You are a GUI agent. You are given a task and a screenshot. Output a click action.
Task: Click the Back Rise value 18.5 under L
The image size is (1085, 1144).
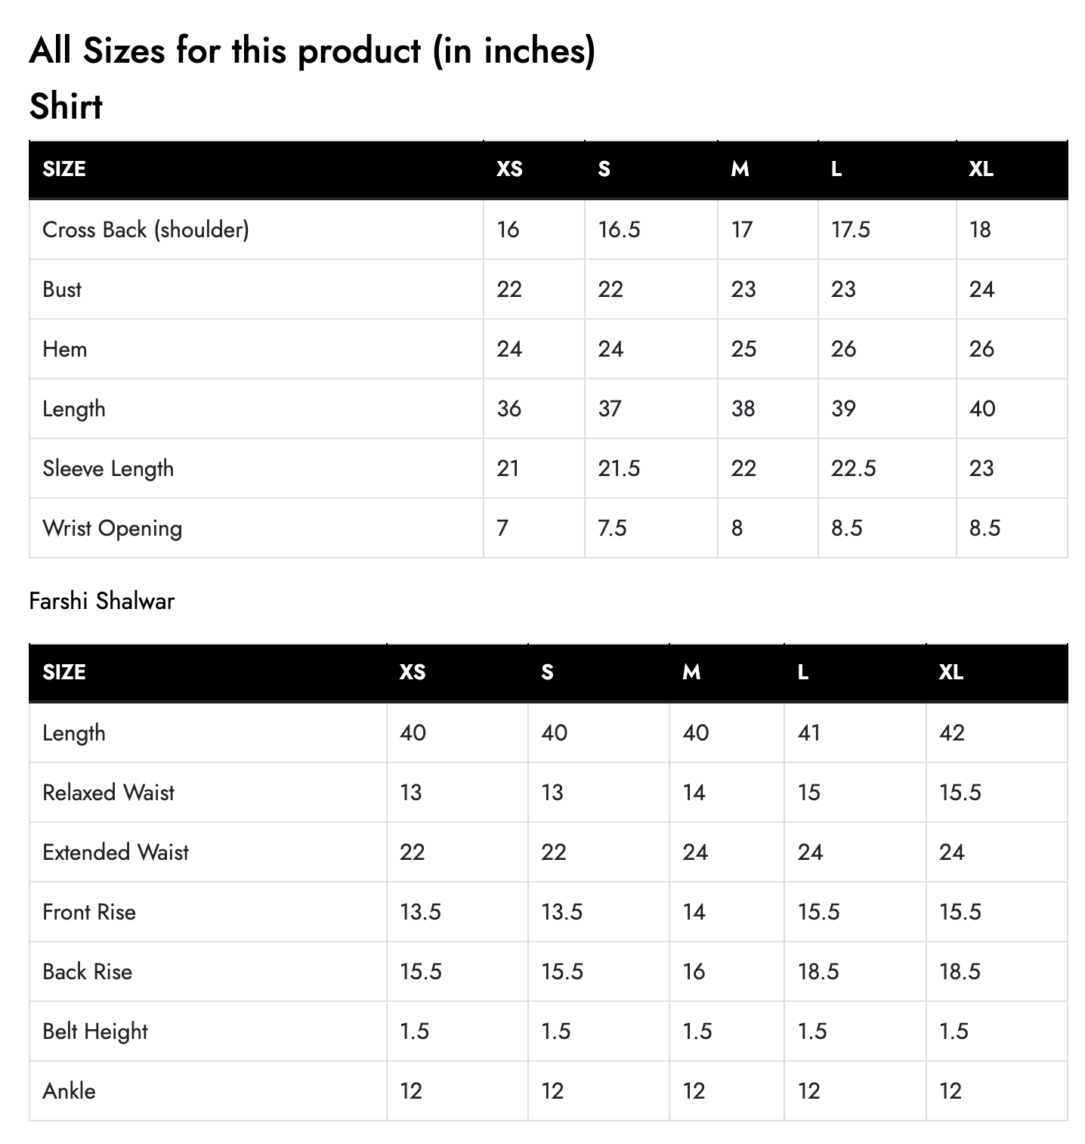tap(818, 971)
